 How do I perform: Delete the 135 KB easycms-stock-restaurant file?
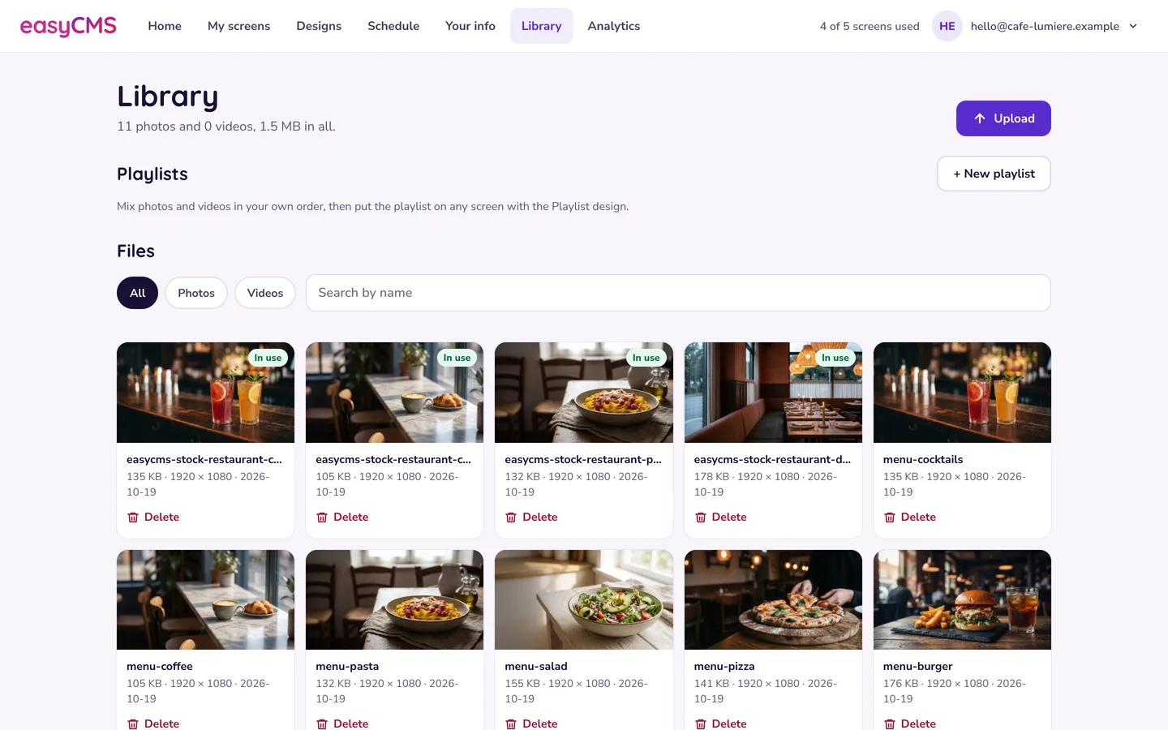153,517
